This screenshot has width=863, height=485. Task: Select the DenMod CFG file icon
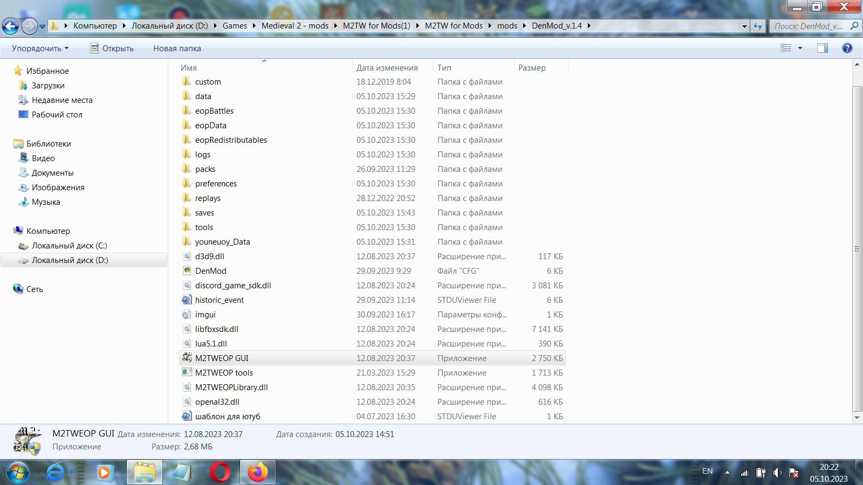pyautogui.click(x=187, y=271)
